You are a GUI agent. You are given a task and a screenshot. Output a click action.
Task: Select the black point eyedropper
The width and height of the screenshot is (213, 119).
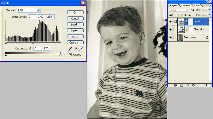click(70, 49)
